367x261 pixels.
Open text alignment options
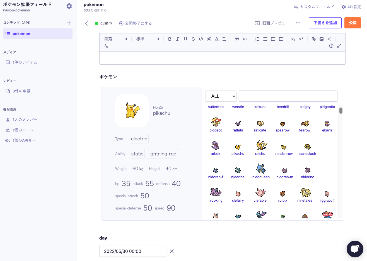(224, 39)
